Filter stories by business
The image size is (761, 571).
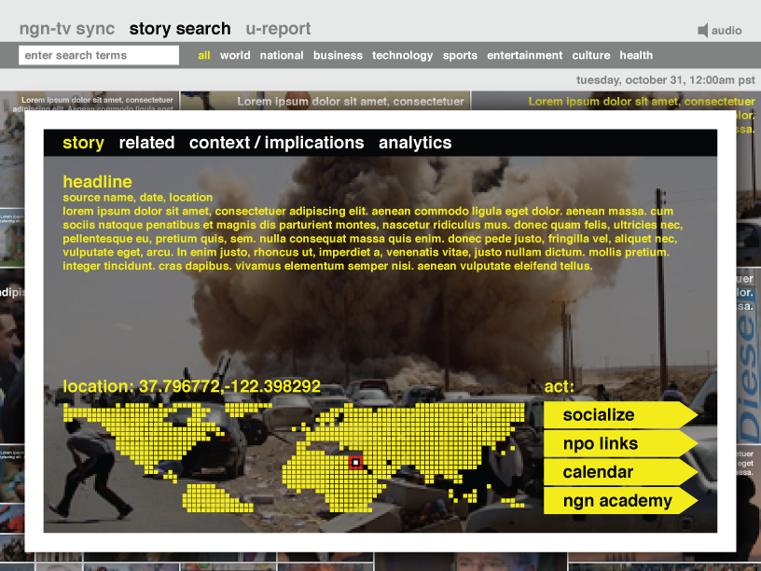tap(338, 55)
